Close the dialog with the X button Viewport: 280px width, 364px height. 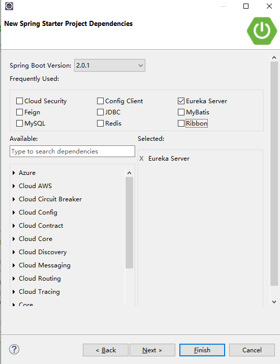click(269, 6)
